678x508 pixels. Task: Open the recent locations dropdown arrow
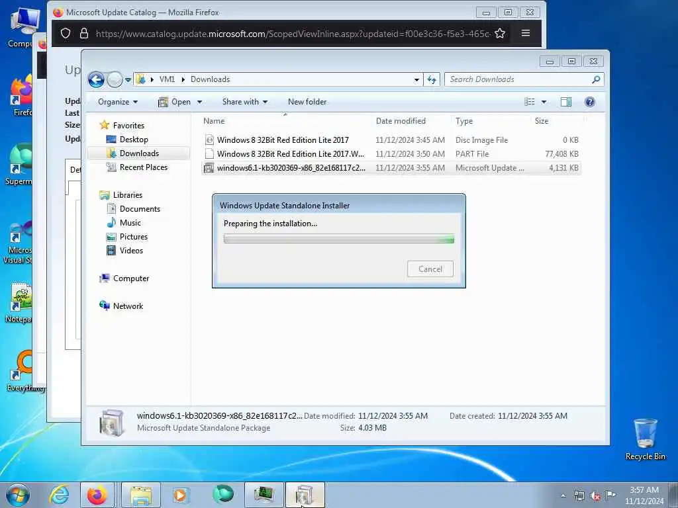click(x=128, y=80)
